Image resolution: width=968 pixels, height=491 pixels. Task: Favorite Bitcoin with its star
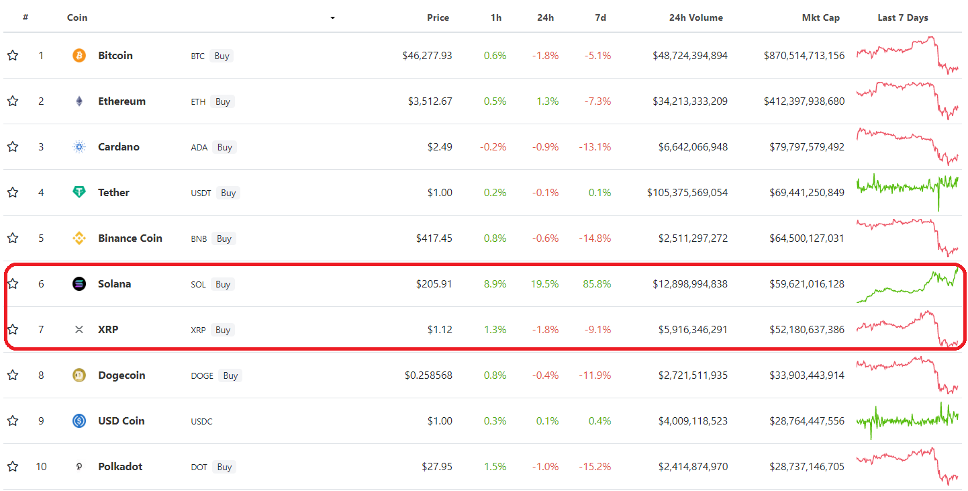(13, 56)
